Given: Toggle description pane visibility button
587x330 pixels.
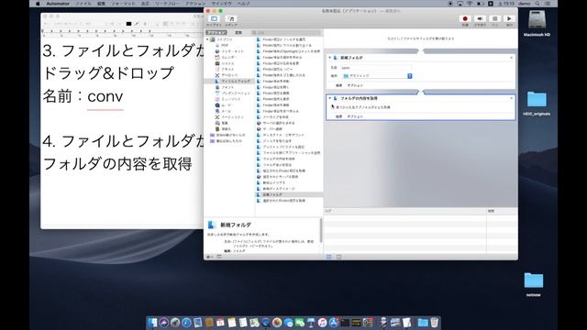Looking at the screenshot, I should (x=219, y=257).
